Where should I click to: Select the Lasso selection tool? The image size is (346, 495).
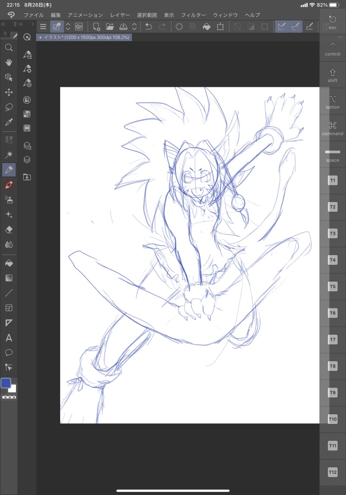click(x=9, y=107)
